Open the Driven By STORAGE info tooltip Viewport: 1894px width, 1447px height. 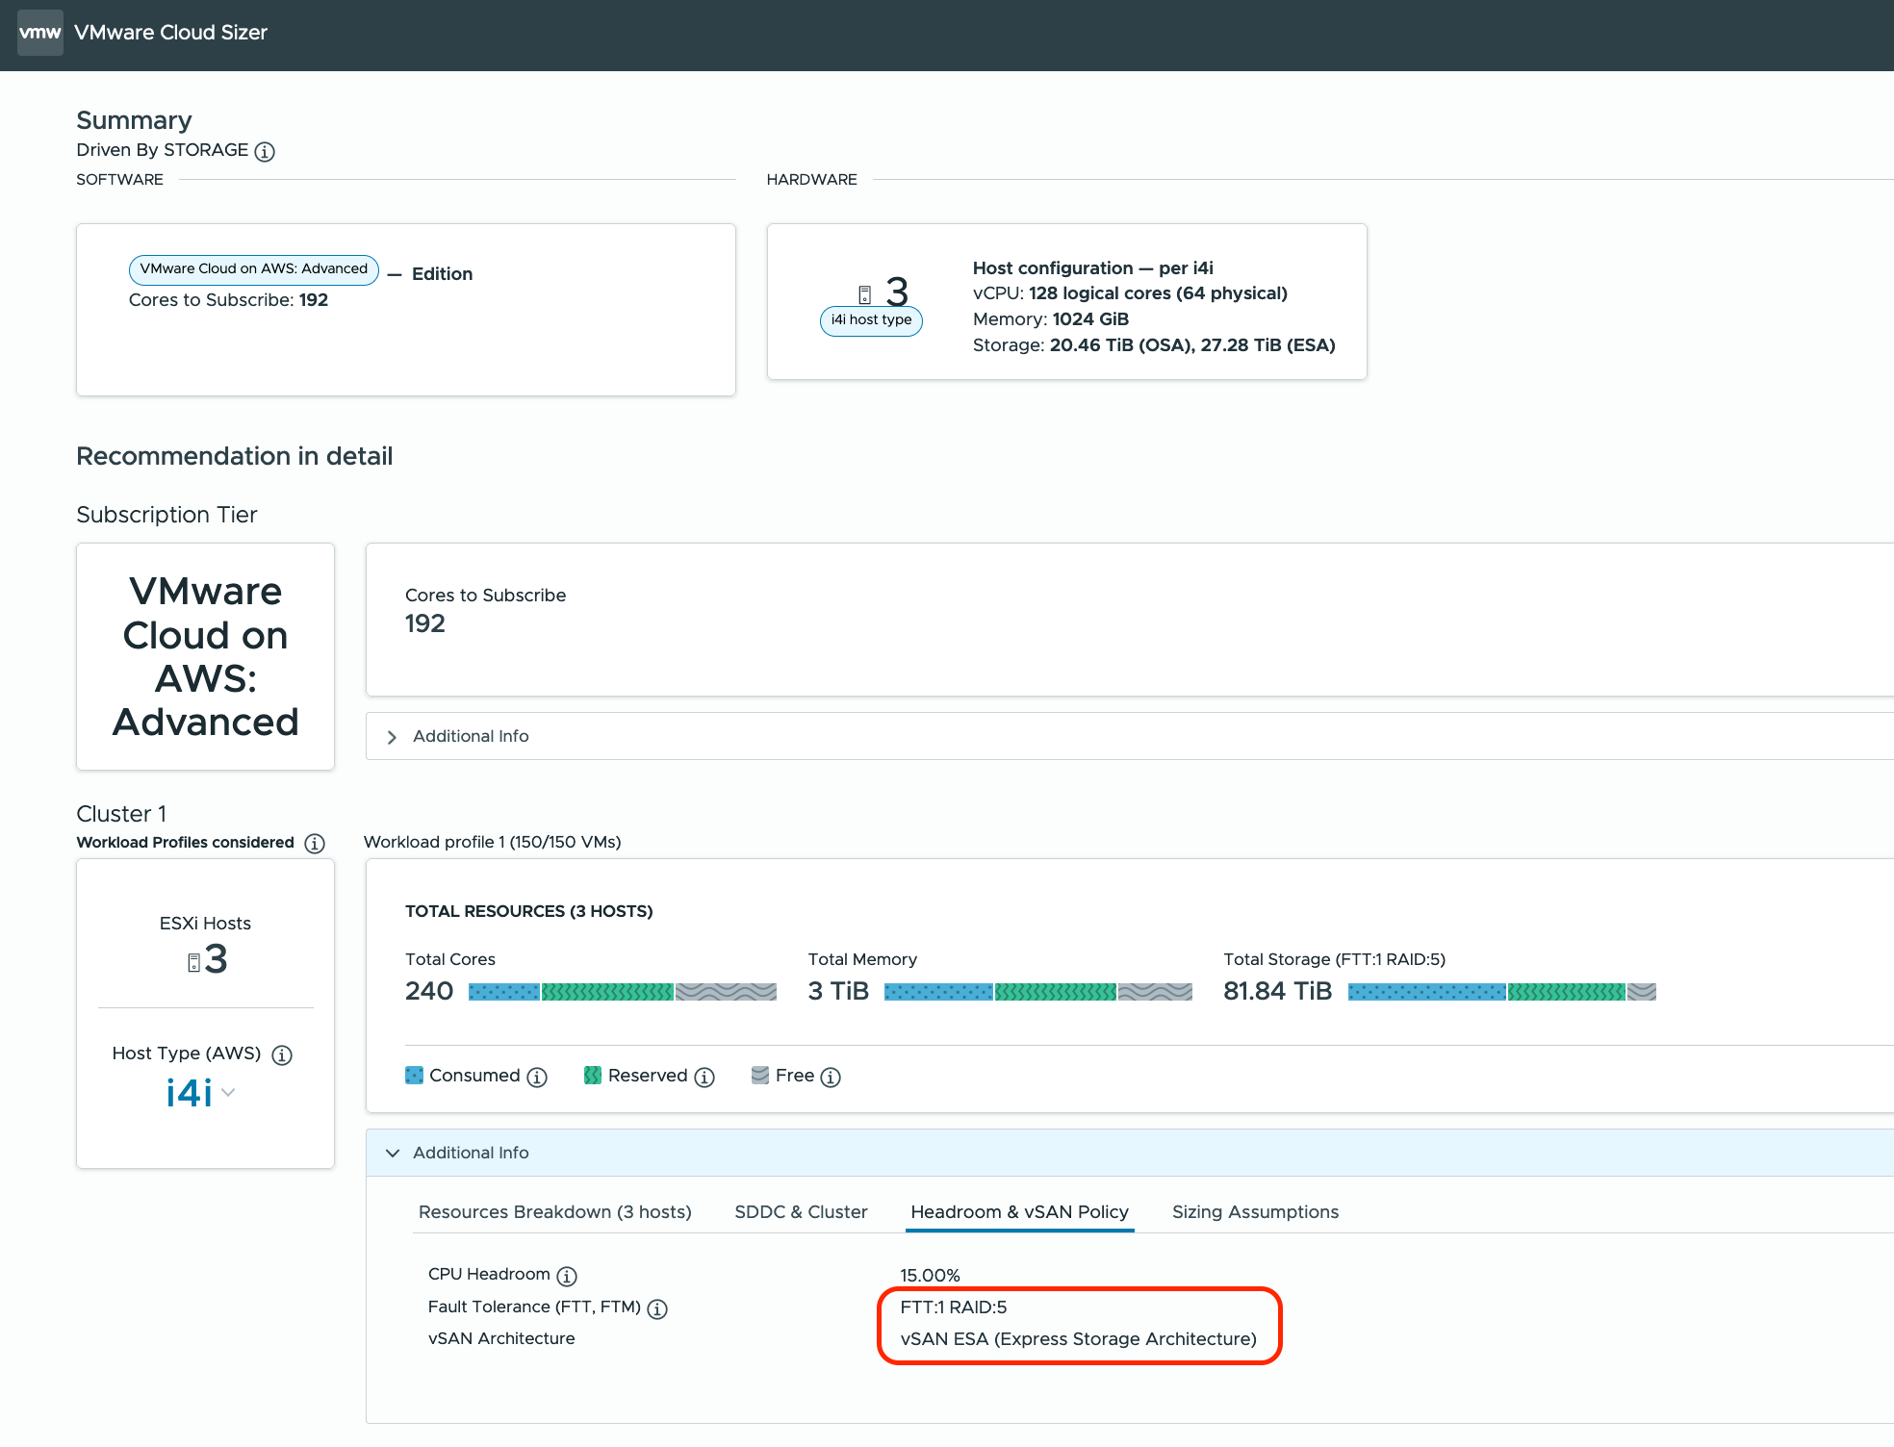tap(265, 151)
